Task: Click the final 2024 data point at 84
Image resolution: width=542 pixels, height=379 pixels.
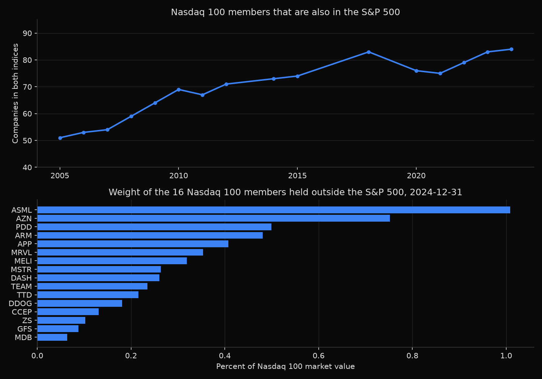Action: (x=511, y=49)
